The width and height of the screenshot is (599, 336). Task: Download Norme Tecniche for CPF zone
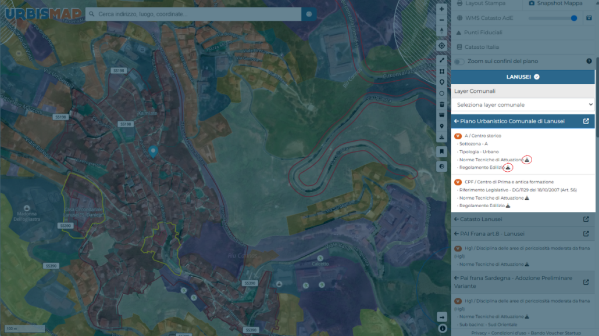527,198
